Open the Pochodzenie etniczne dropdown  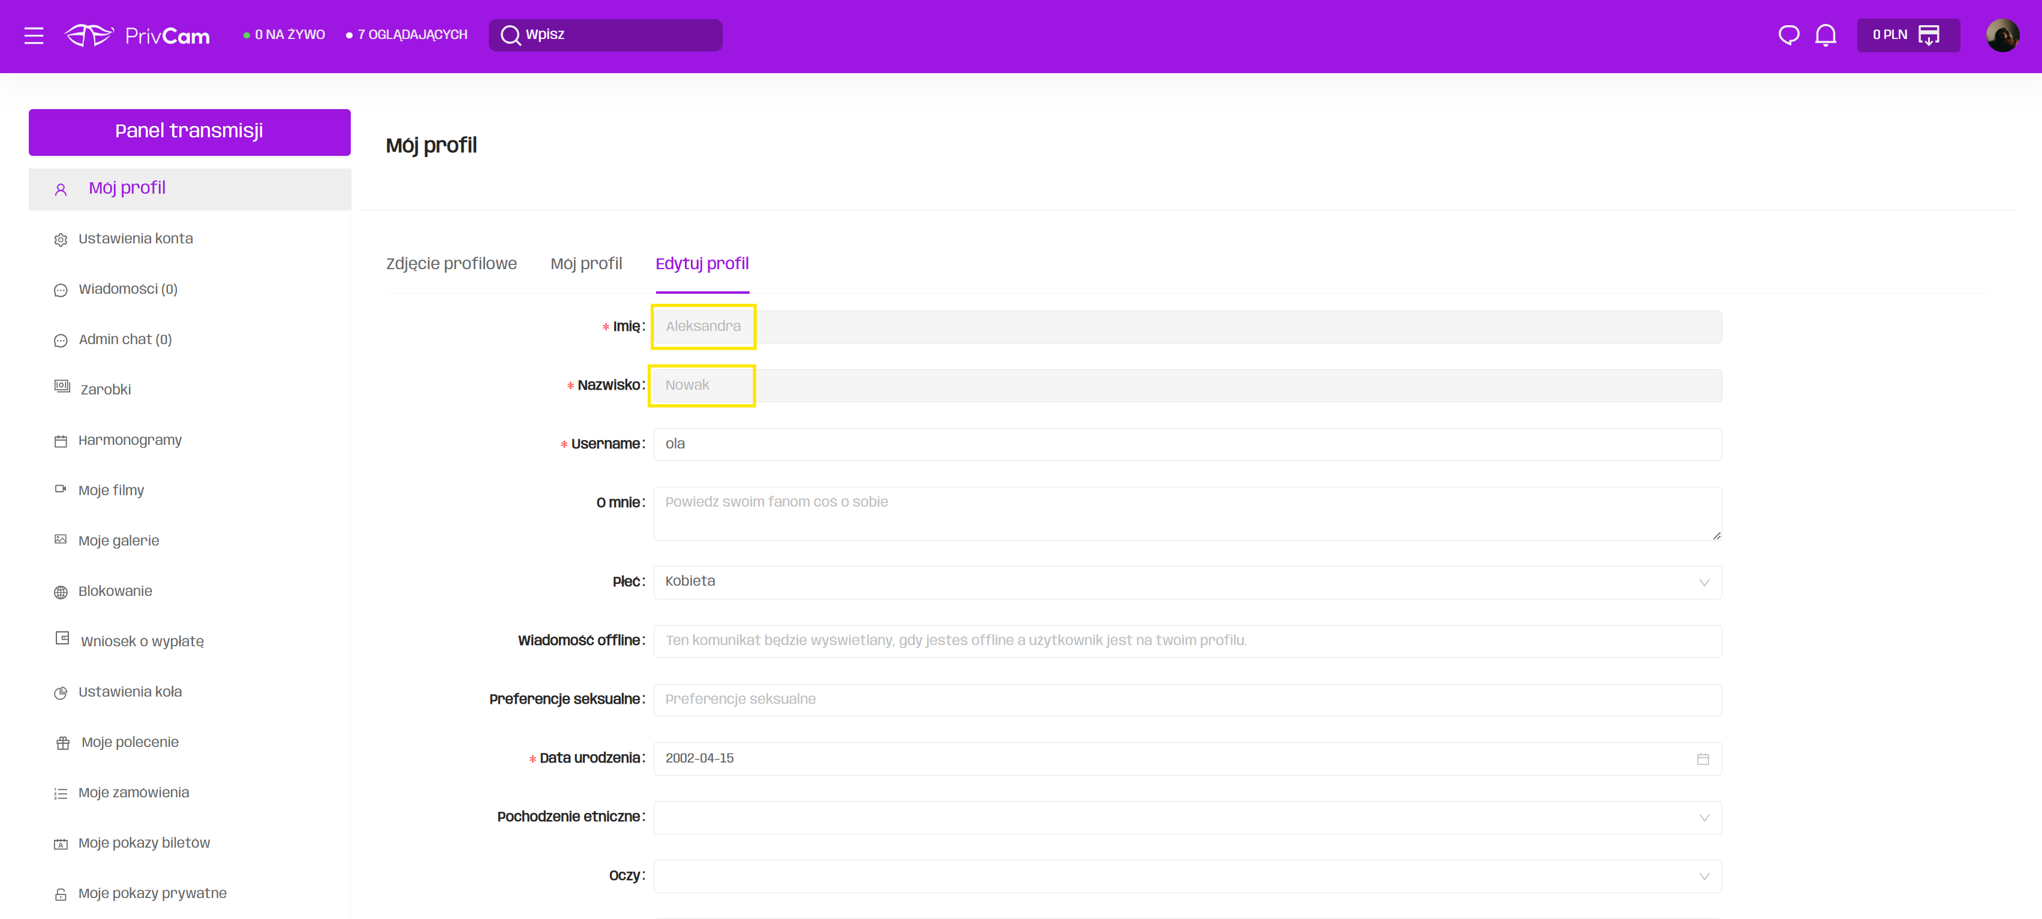(x=1187, y=818)
